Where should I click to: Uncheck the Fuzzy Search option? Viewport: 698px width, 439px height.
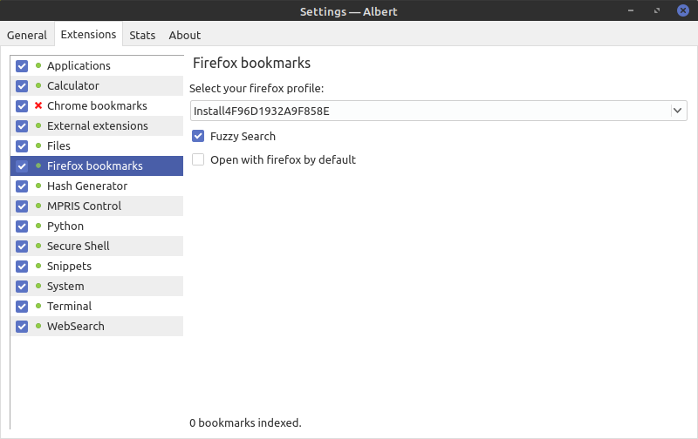tap(198, 136)
